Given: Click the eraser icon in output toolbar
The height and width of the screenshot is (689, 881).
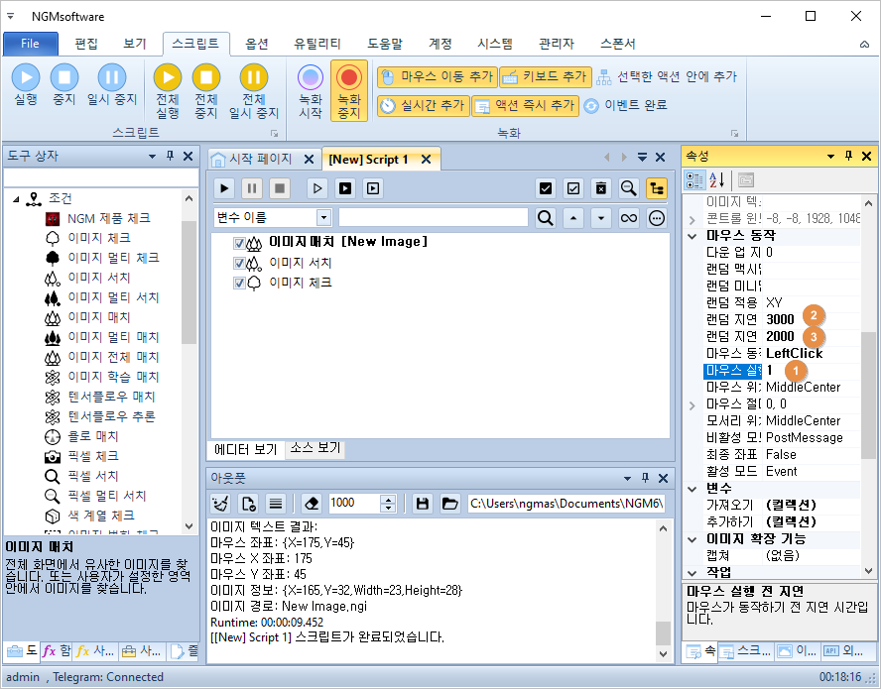Looking at the screenshot, I should [x=312, y=504].
